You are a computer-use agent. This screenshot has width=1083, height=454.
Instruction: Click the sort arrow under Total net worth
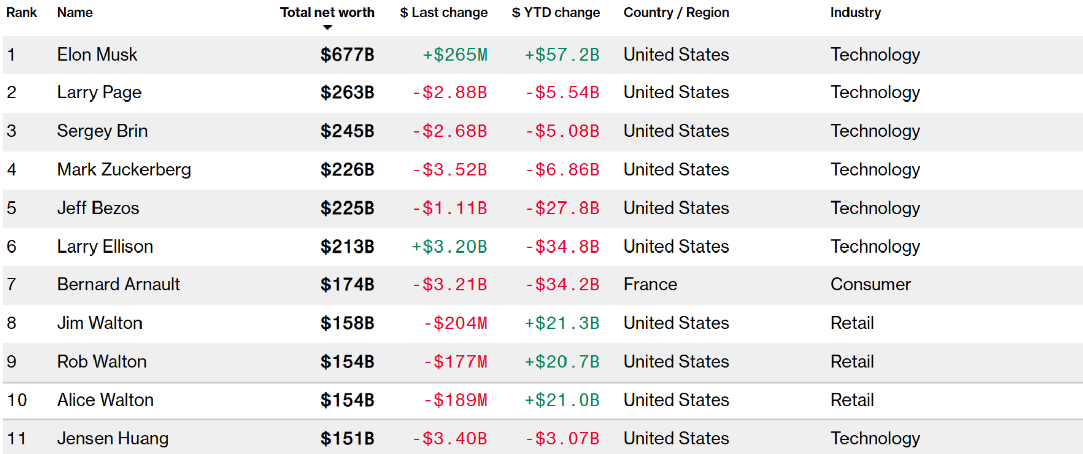[327, 28]
